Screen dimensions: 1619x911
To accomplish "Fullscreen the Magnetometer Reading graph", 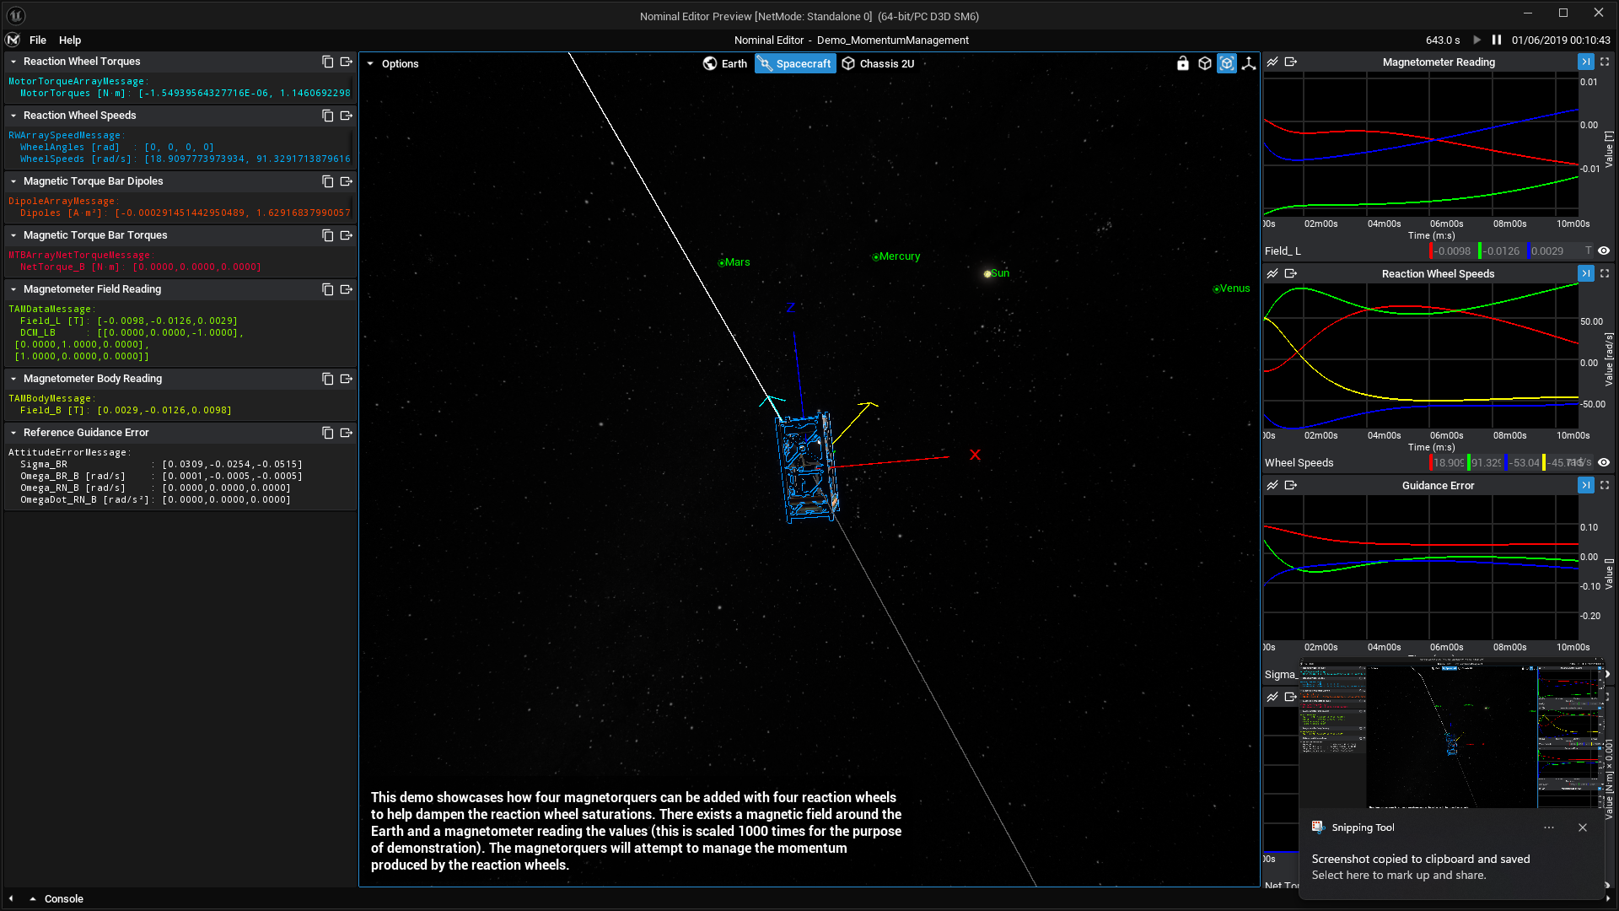I will click(x=1605, y=62).
